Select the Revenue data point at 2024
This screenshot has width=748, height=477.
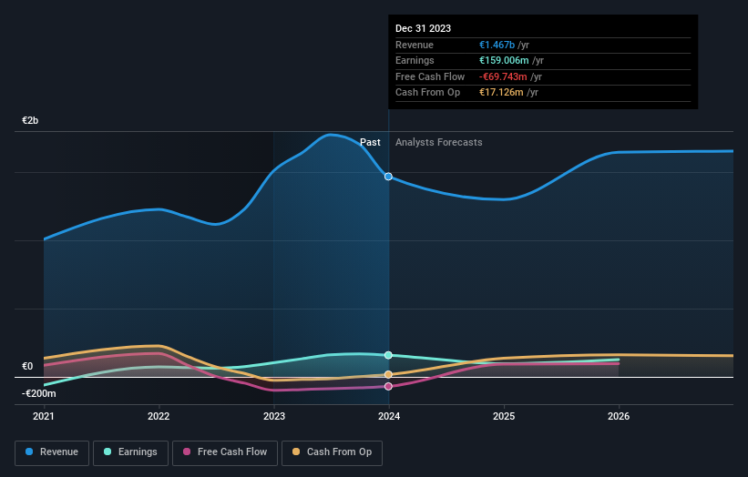[388, 177]
